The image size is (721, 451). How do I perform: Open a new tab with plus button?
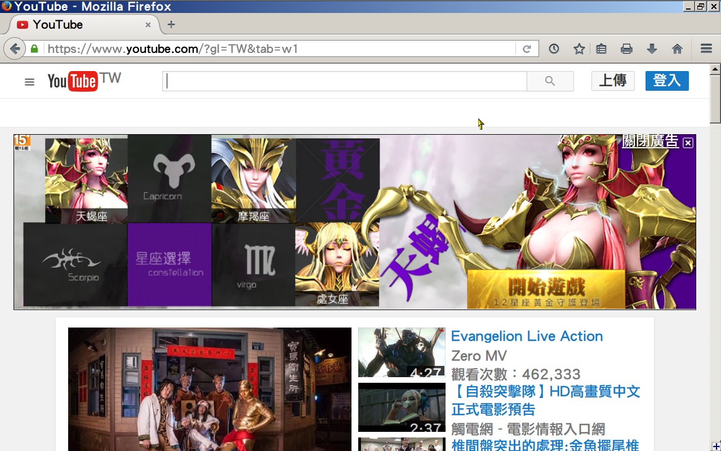pyautogui.click(x=171, y=25)
